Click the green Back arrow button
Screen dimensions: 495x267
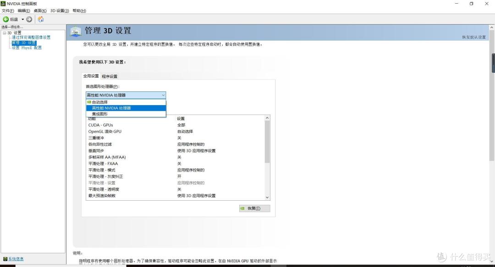pos(5,20)
